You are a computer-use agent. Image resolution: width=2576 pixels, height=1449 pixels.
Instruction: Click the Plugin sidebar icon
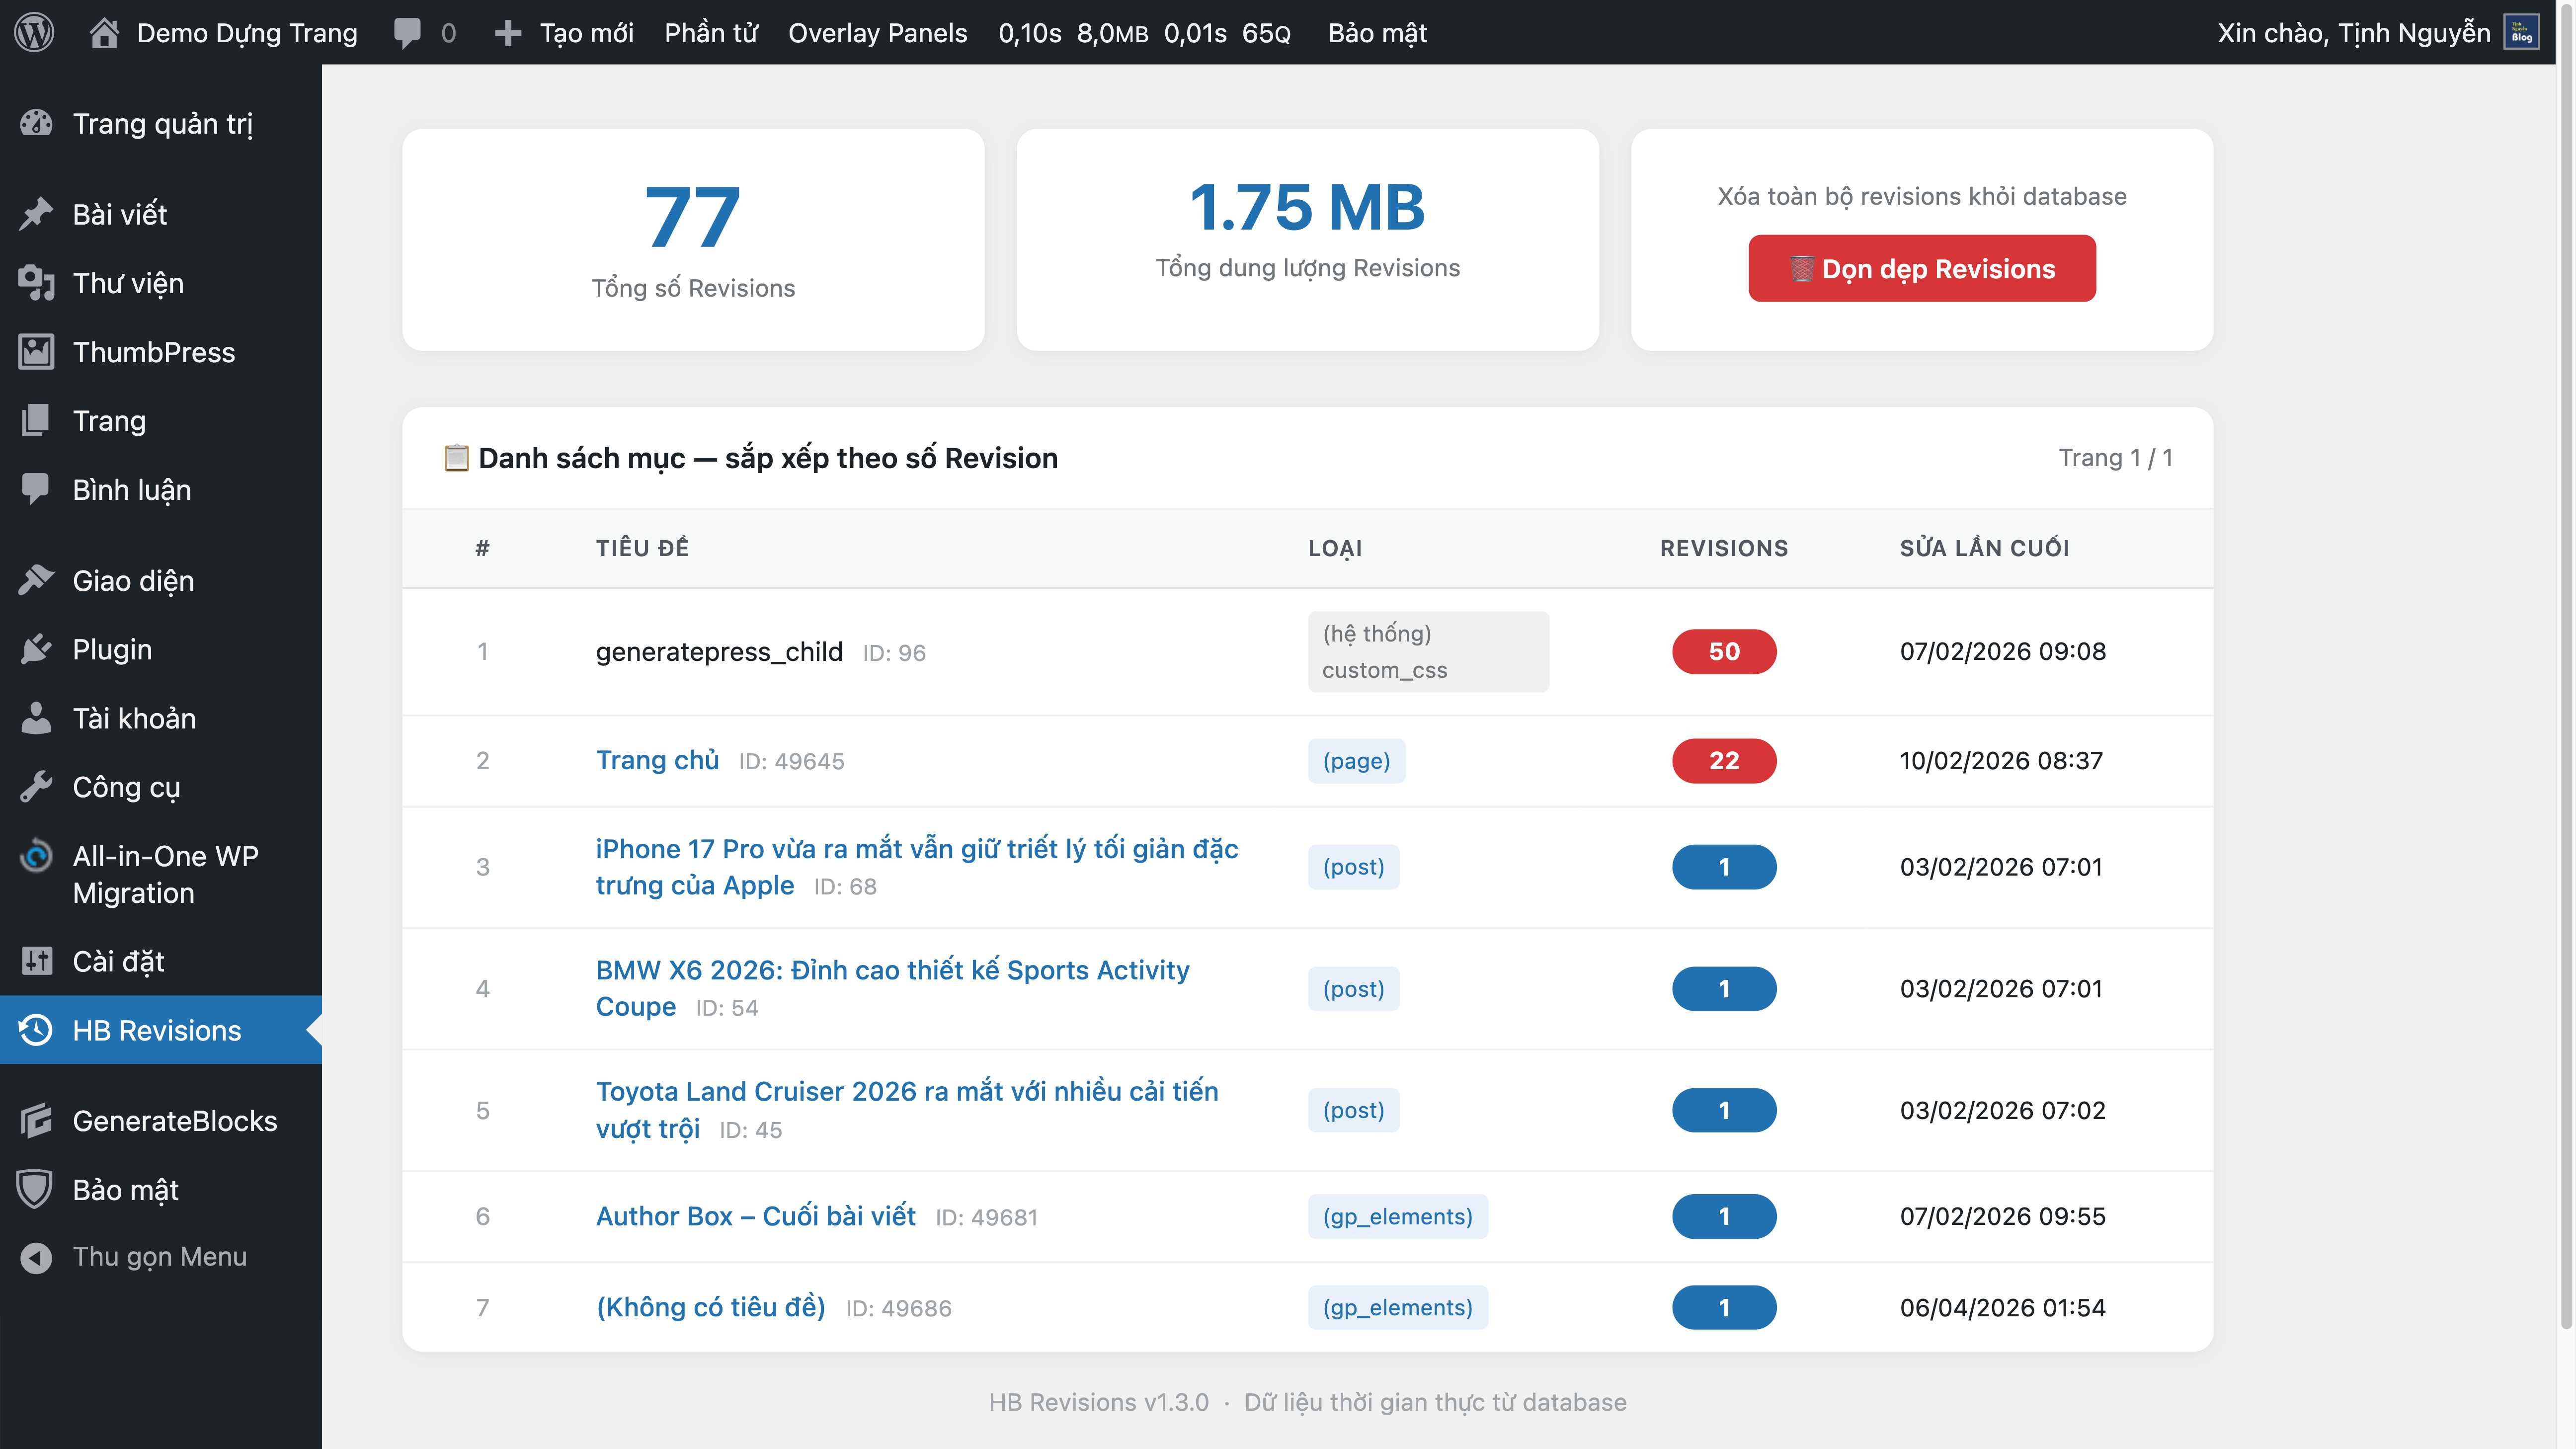pos(36,649)
